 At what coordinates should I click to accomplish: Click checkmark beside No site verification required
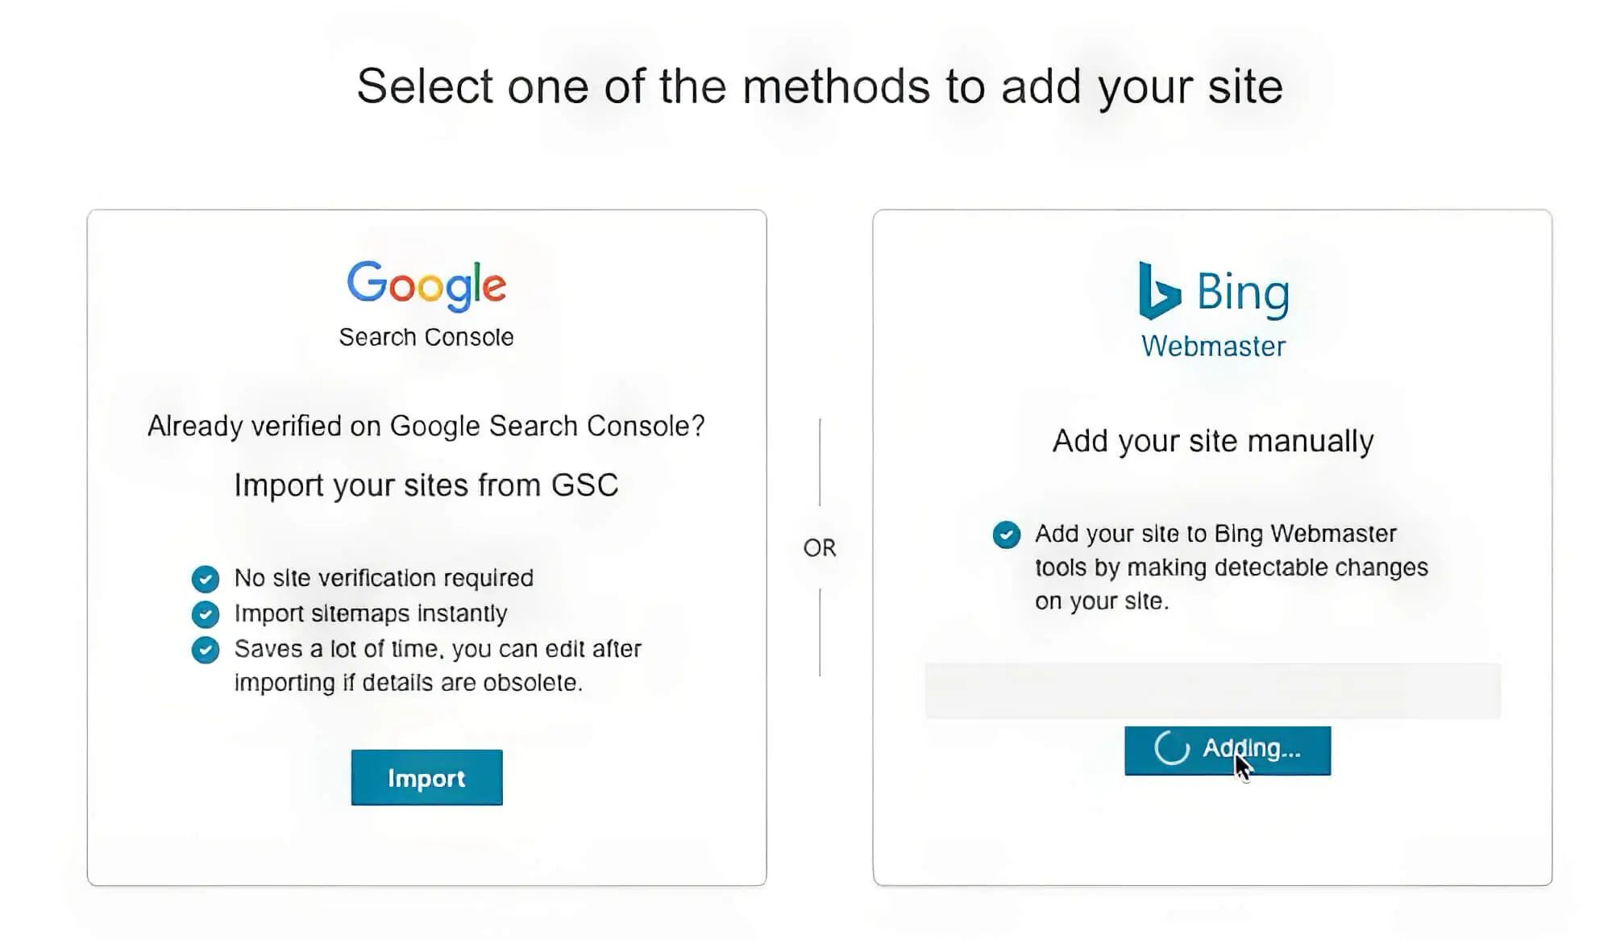click(206, 578)
